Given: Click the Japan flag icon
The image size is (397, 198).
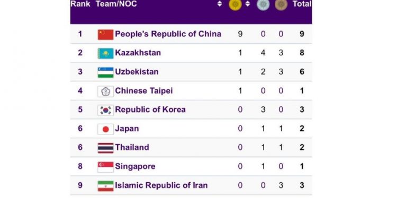Looking at the screenshot, I should tap(105, 129).
